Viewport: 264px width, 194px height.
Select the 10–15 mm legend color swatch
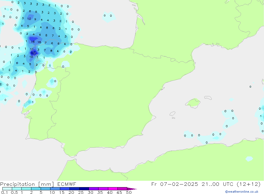[55, 189]
